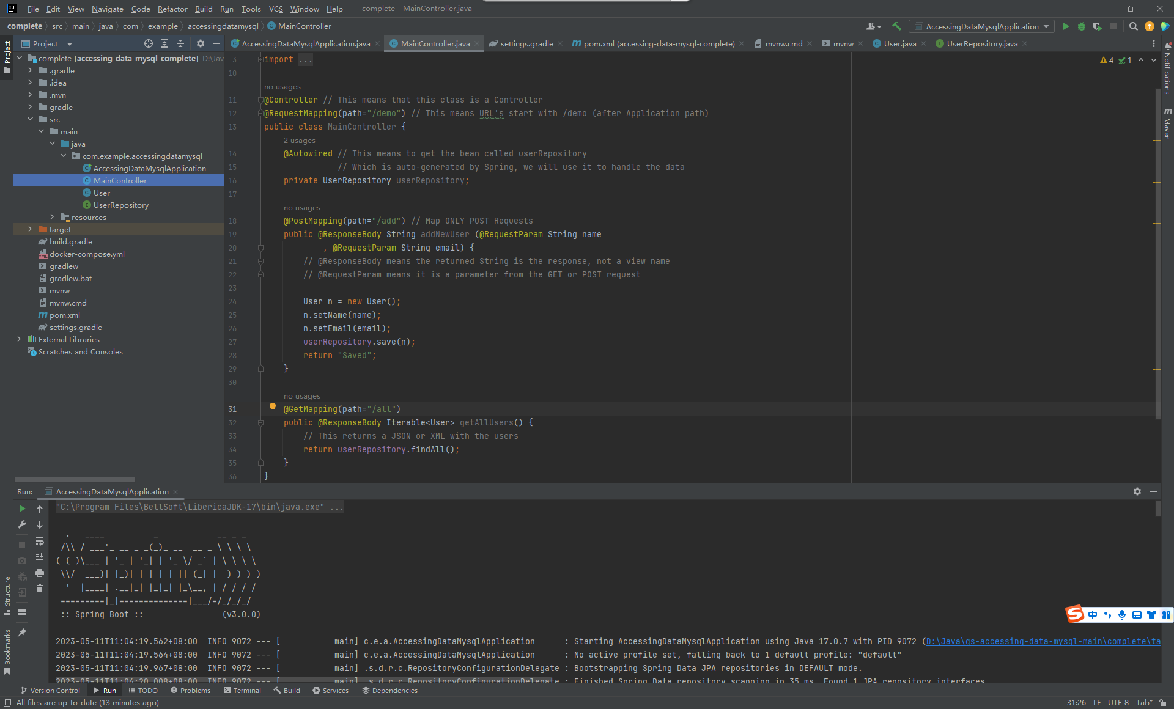Screen dimensions: 1174x709
Task: Toggle scroll to end in Run console
Action: 40,557
